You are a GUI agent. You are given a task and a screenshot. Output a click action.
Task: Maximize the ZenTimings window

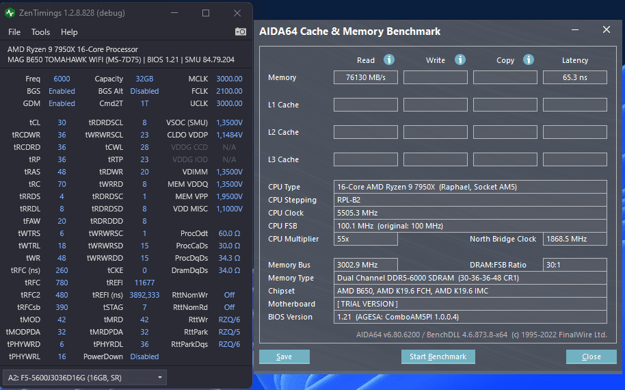click(x=206, y=13)
